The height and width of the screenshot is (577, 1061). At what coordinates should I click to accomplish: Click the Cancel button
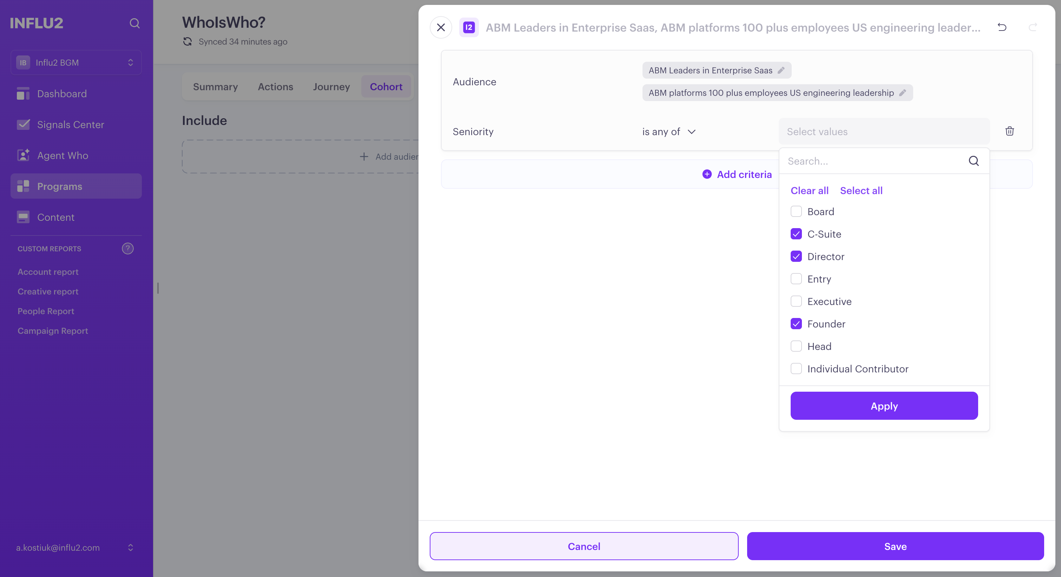[584, 546]
